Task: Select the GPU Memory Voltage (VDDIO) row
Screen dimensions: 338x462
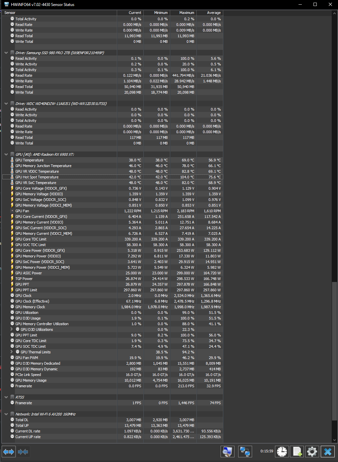Action: (112, 194)
